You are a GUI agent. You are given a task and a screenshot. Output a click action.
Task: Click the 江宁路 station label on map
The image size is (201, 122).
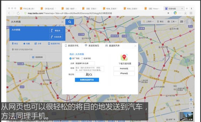pos(81,34)
